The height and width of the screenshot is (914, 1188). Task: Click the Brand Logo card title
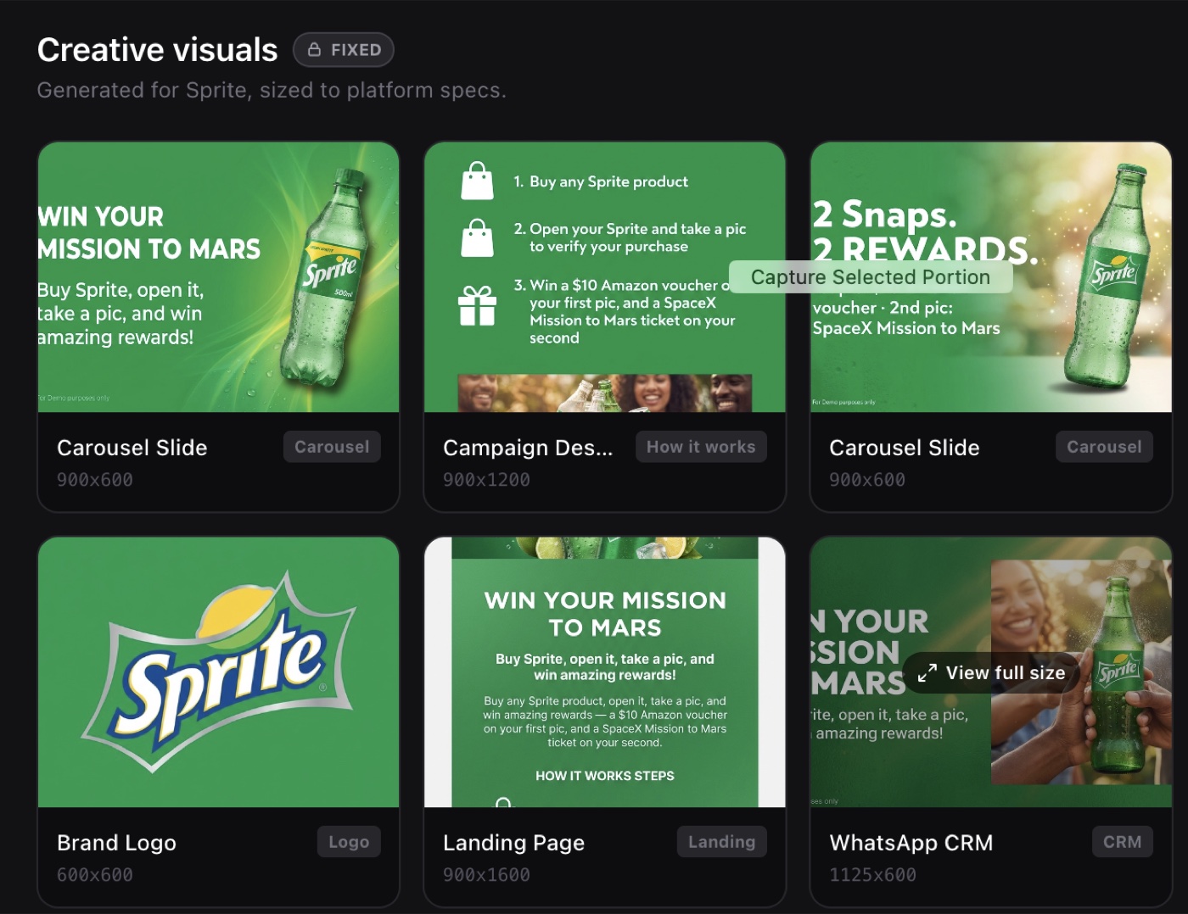116,843
